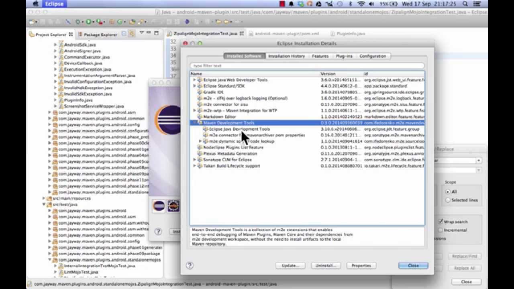Click the help icon in About Eclipse dialog

158,231
